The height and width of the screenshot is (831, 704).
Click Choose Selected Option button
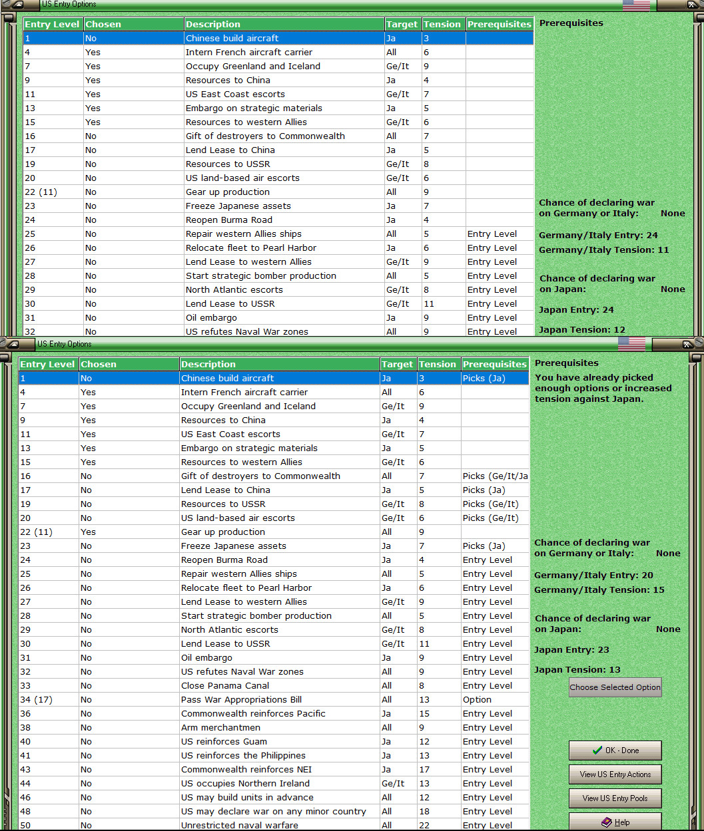tap(615, 687)
